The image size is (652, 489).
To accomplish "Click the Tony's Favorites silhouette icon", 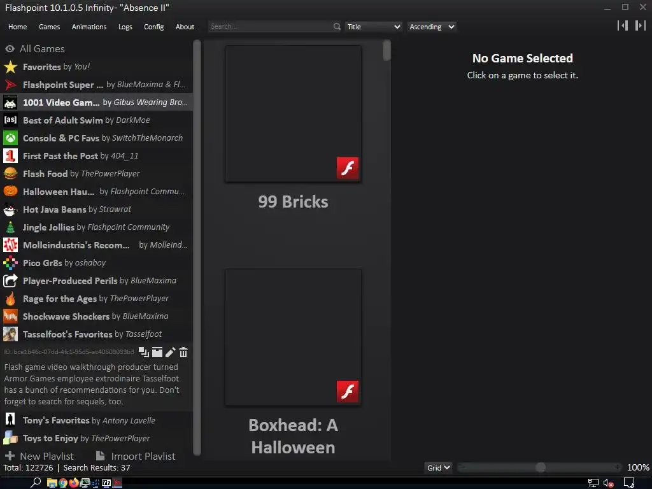I will coord(10,420).
